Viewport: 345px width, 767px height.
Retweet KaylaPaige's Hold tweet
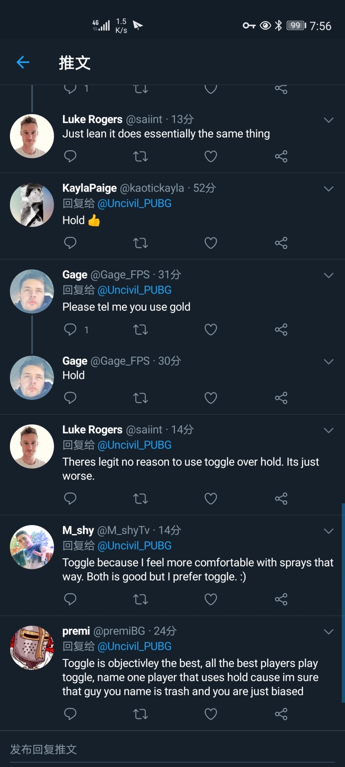point(141,243)
